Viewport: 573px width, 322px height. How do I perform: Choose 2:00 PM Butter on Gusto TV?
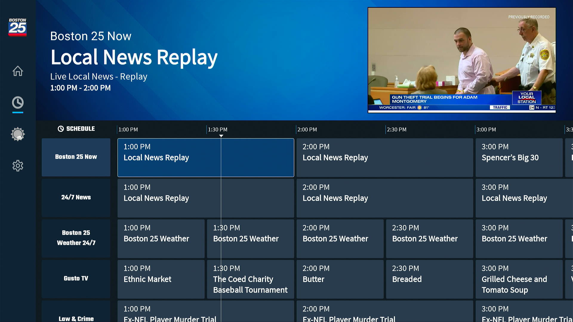(340, 279)
